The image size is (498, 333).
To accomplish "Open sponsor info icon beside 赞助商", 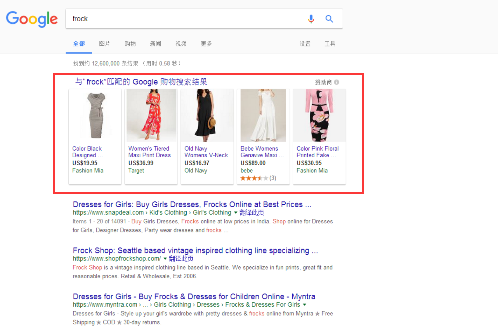I will pyautogui.click(x=336, y=82).
